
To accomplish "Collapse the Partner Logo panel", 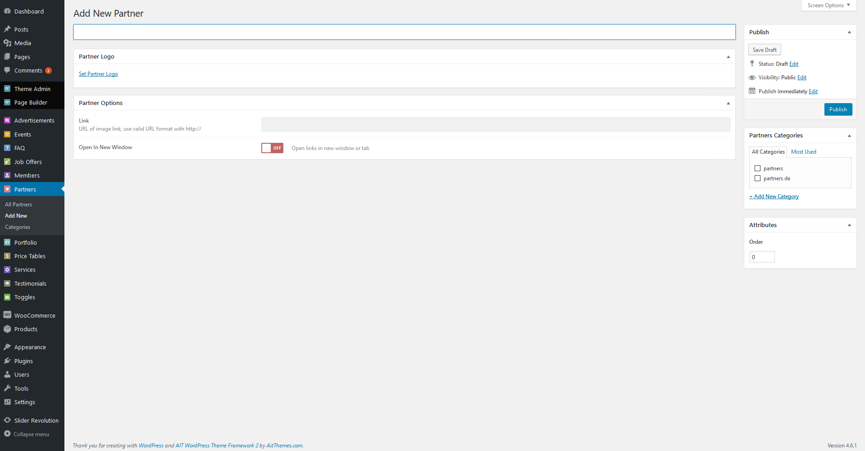I will [728, 57].
